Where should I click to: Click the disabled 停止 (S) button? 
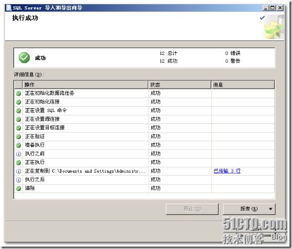point(192,209)
